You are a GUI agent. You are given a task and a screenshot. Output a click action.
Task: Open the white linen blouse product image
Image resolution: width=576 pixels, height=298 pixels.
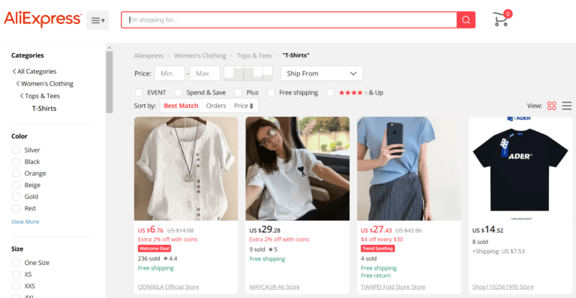[x=186, y=168]
